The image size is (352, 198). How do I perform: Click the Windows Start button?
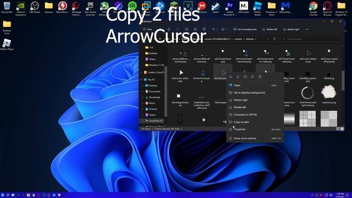pyautogui.click(x=3, y=195)
